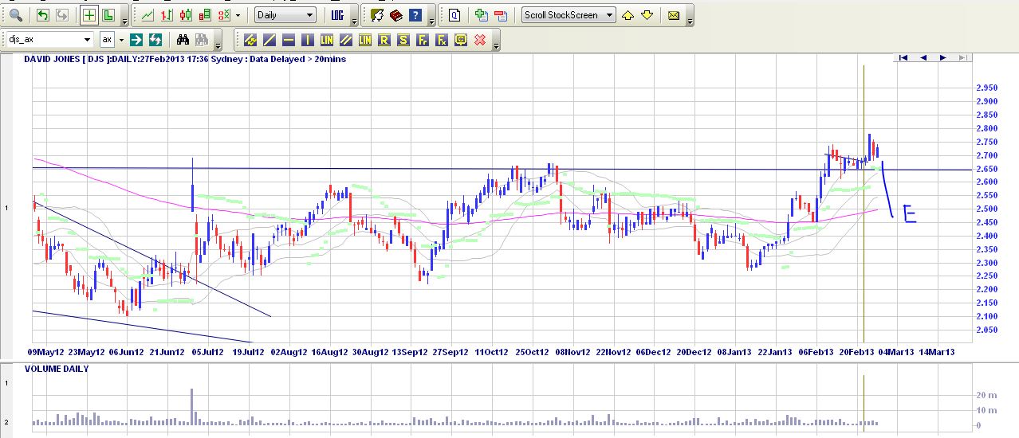Select the magnifier zoom tool
The height and width of the screenshot is (438, 1019).
coord(16,15)
